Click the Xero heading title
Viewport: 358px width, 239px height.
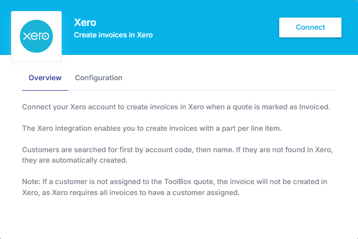(85, 23)
